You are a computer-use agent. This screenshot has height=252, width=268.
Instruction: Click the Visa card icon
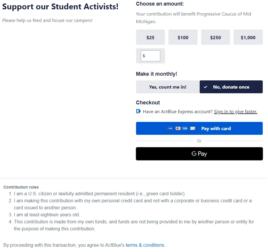coord(170,128)
